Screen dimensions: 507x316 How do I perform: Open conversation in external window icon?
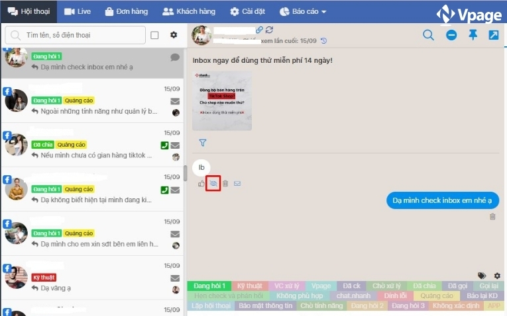tap(494, 35)
